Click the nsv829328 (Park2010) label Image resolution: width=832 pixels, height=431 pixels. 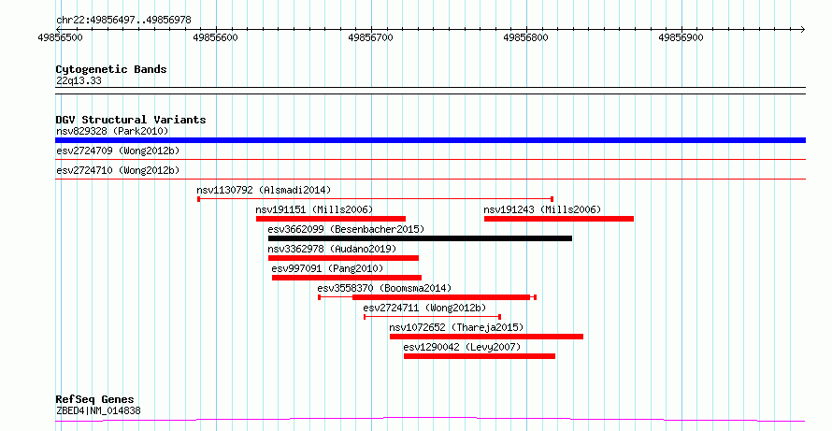(x=112, y=131)
